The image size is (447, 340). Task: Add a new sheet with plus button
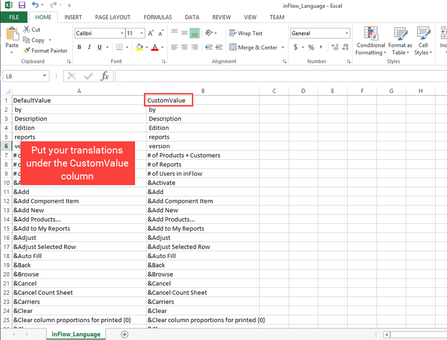(x=125, y=334)
